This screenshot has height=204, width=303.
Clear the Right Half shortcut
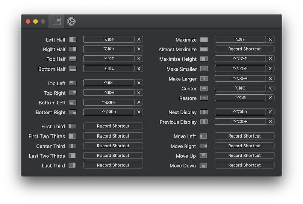139,49
